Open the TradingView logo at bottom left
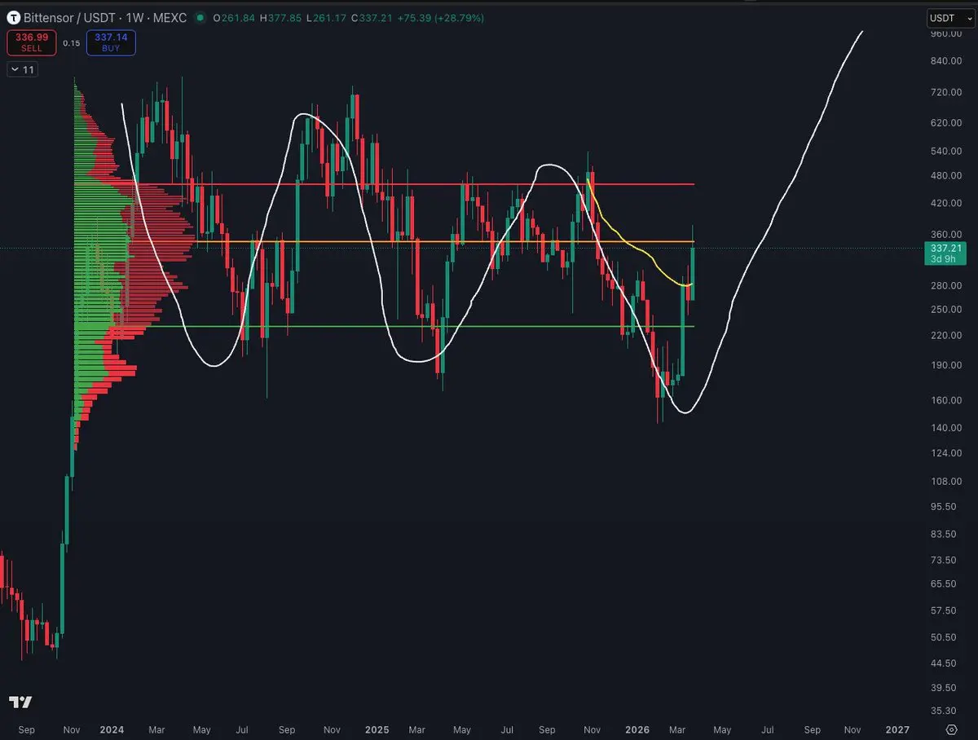Viewport: 978px width, 740px height. click(21, 702)
